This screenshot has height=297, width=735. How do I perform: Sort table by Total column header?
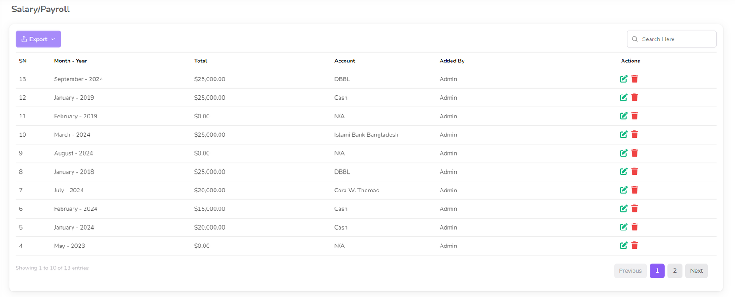click(201, 61)
